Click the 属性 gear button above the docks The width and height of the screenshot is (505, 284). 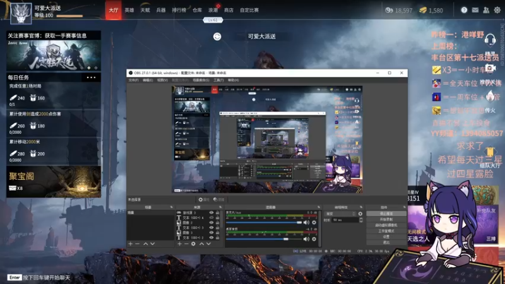click(x=204, y=199)
